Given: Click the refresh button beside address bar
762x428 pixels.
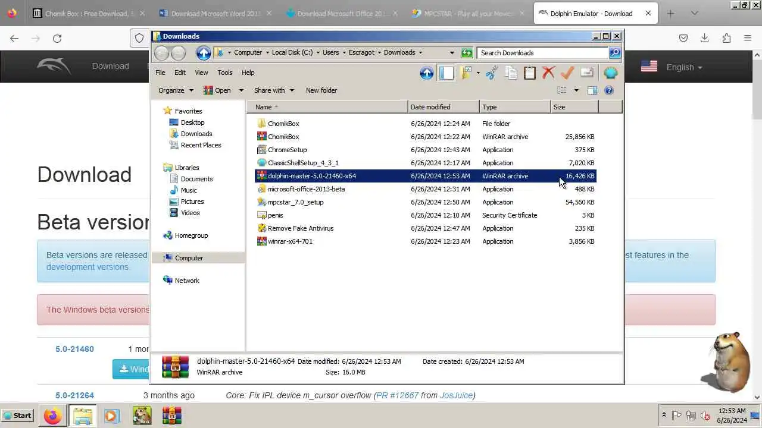Looking at the screenshot, I should 467,53.
